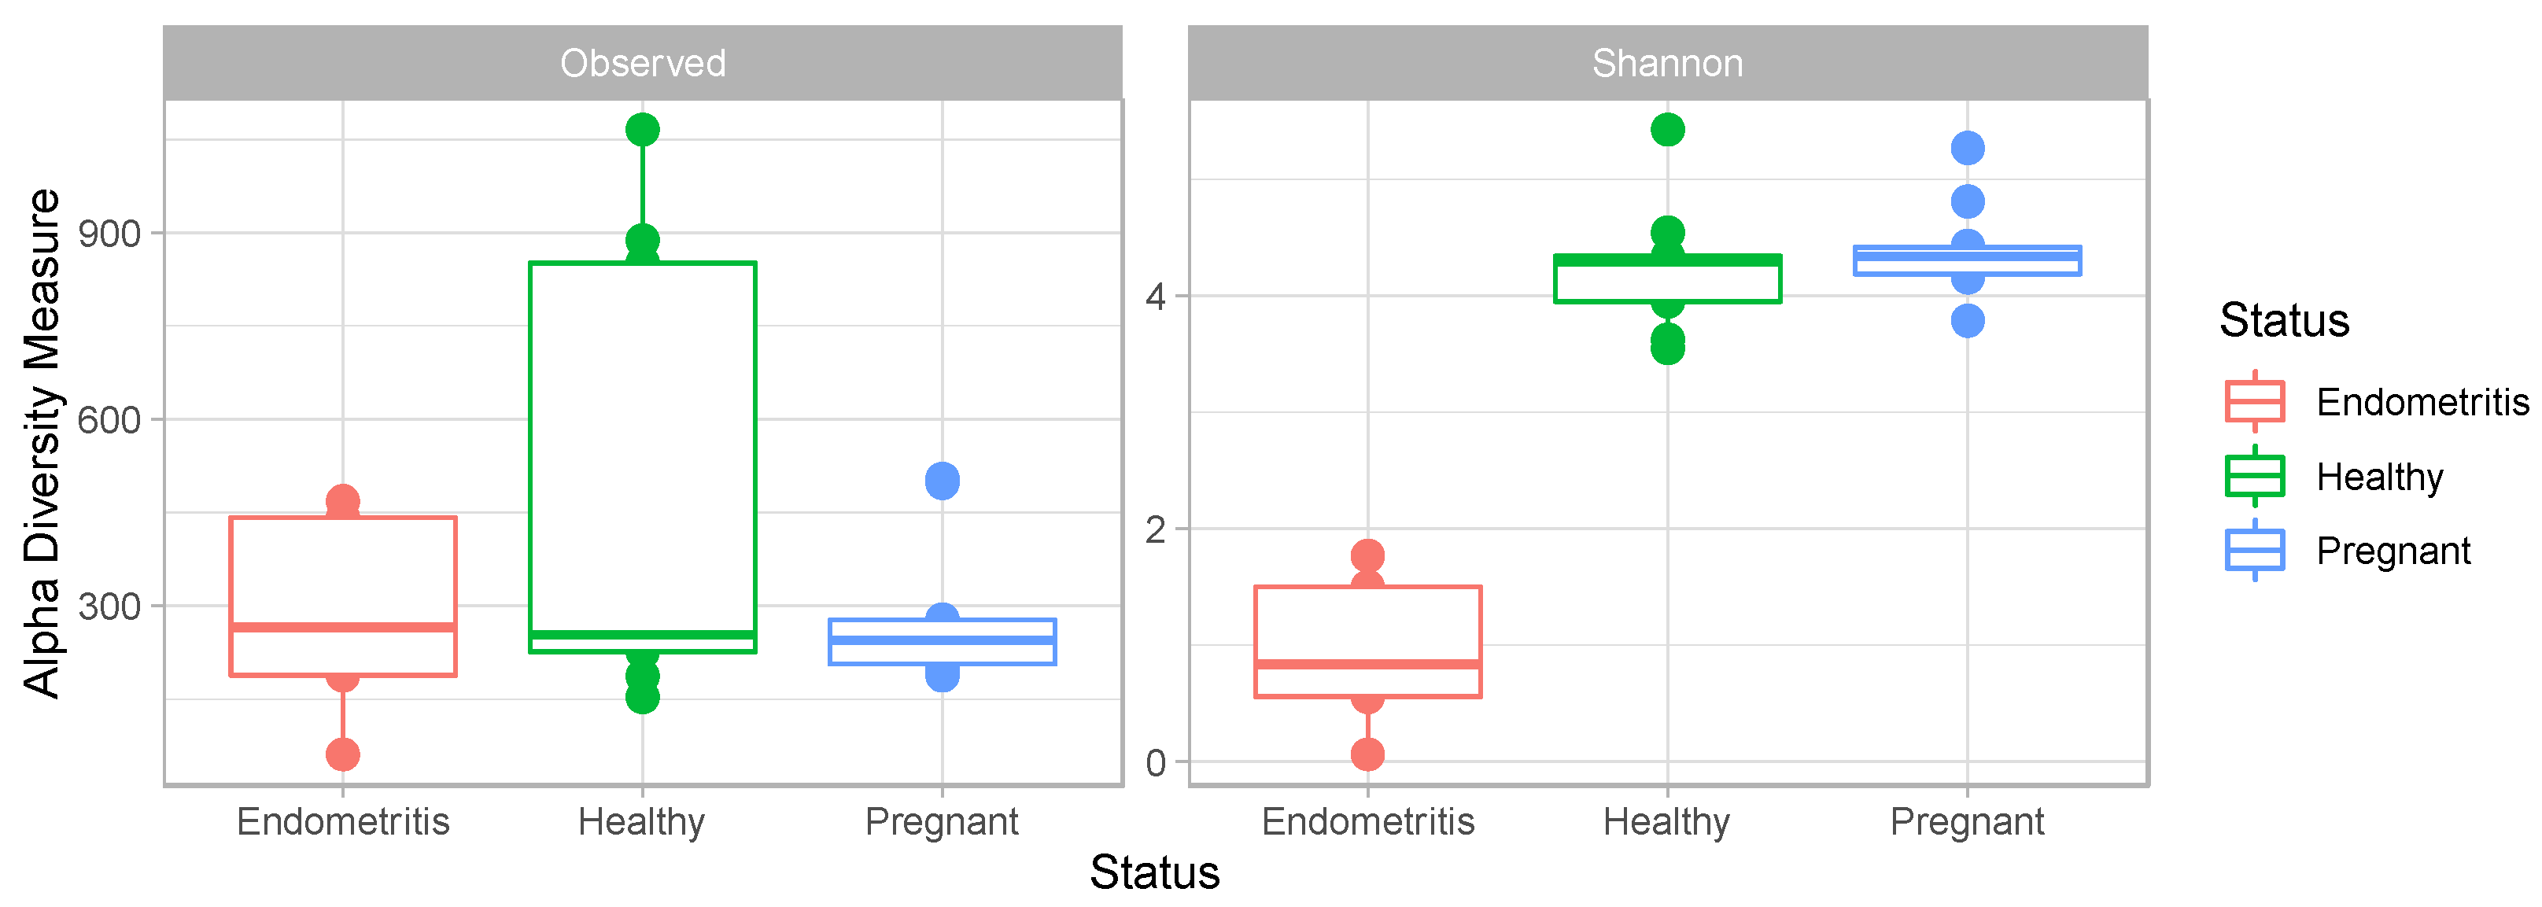
Task: Select the green Healthy box in Shannon panel
Action: coord(1666,283)
